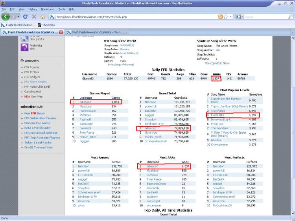
Task: Open the search engine dropdown
Action: (240, 17)
